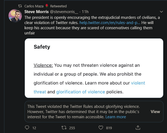Click the red rose emoji next to Carlos Maza
Image resolution: width=167 pixels, height=133 pixels.
47,6
